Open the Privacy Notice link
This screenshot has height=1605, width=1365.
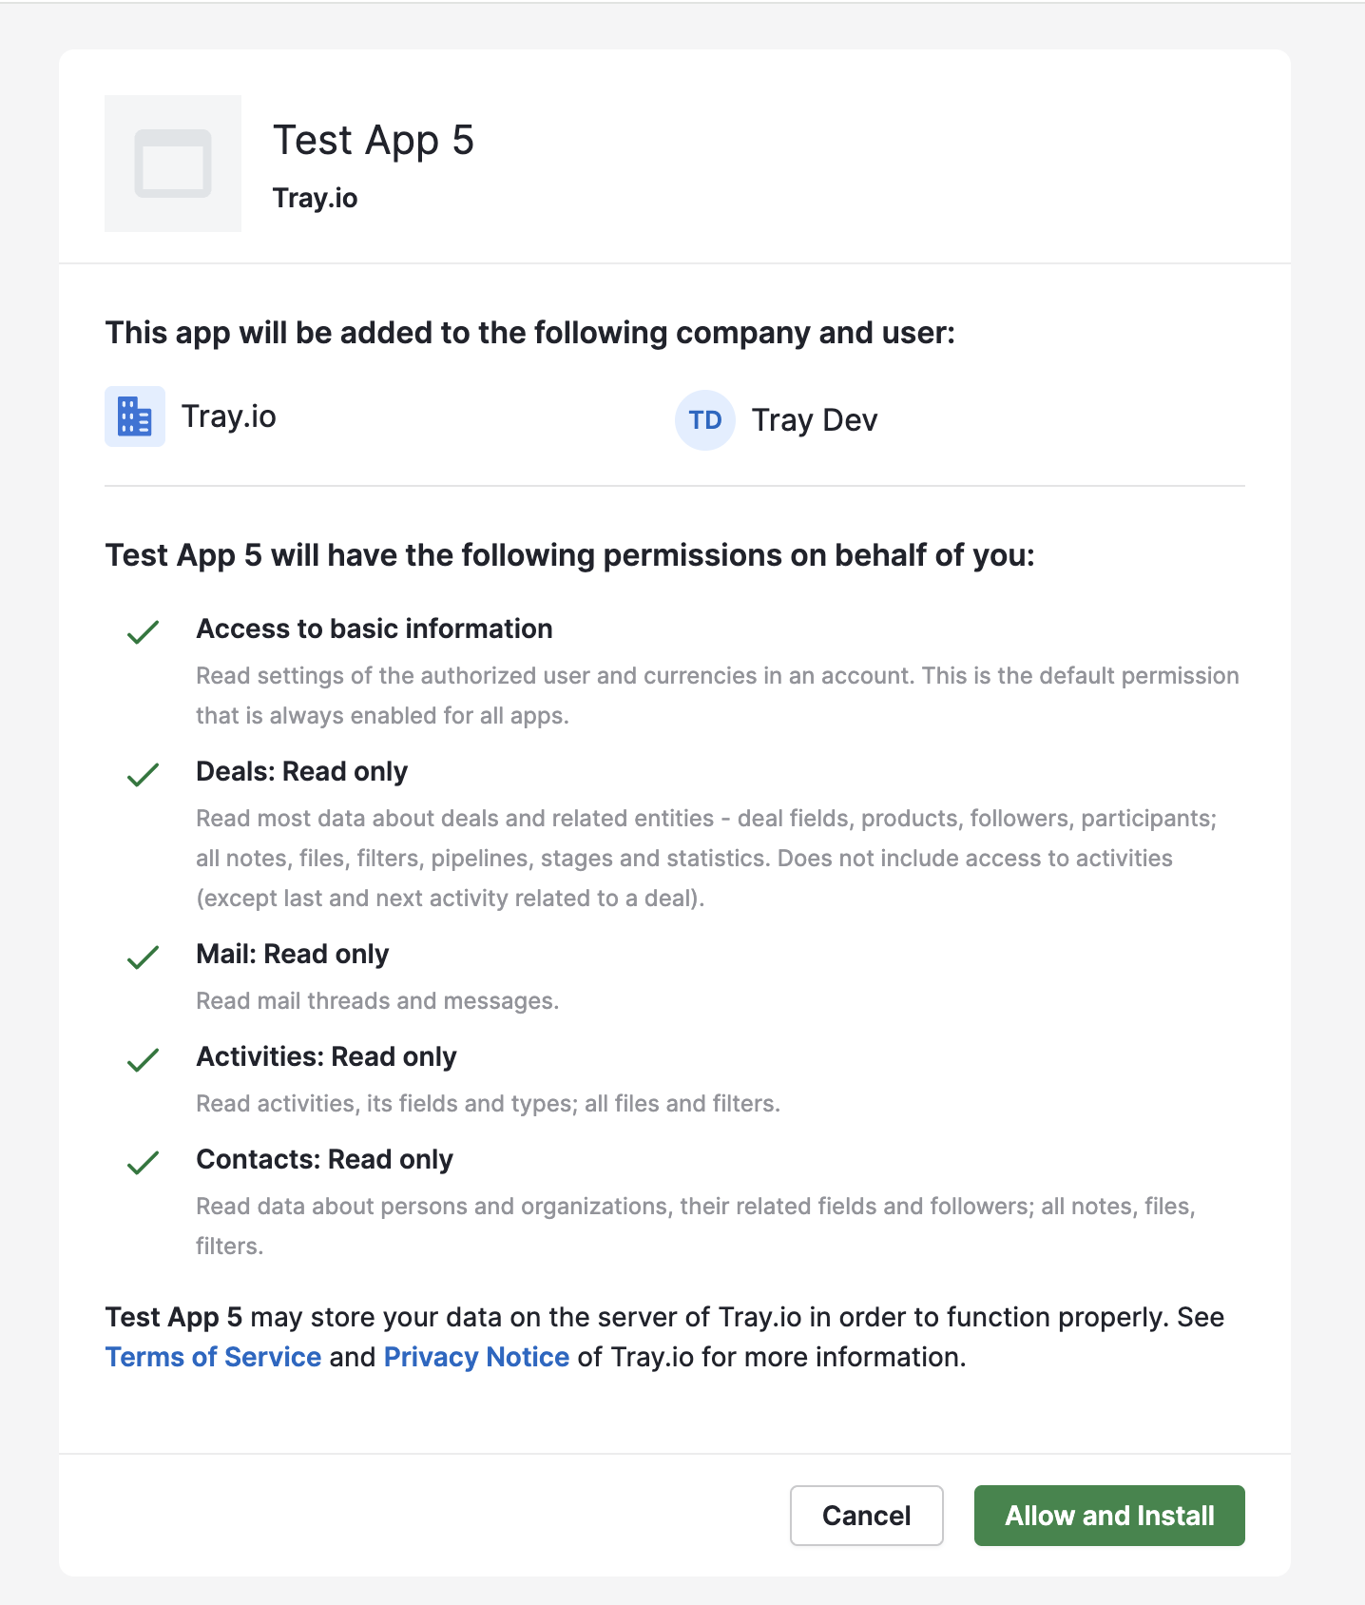[475, 1356]
